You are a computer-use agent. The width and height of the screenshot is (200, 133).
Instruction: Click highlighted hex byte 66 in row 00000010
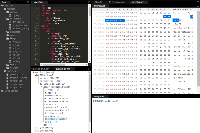click(165, 17)
